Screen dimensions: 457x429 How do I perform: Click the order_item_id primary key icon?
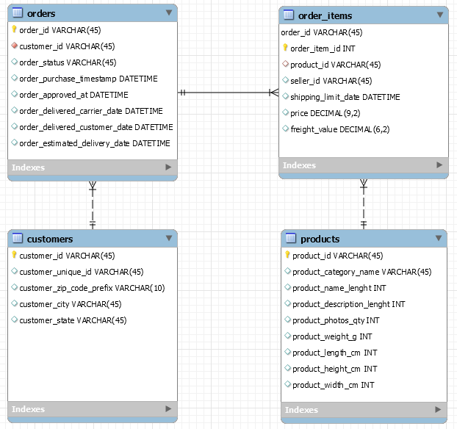[x=286, y=48]
